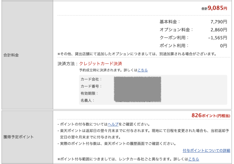
Task: Click the クーポン利用 label
Action: (174, 37)
